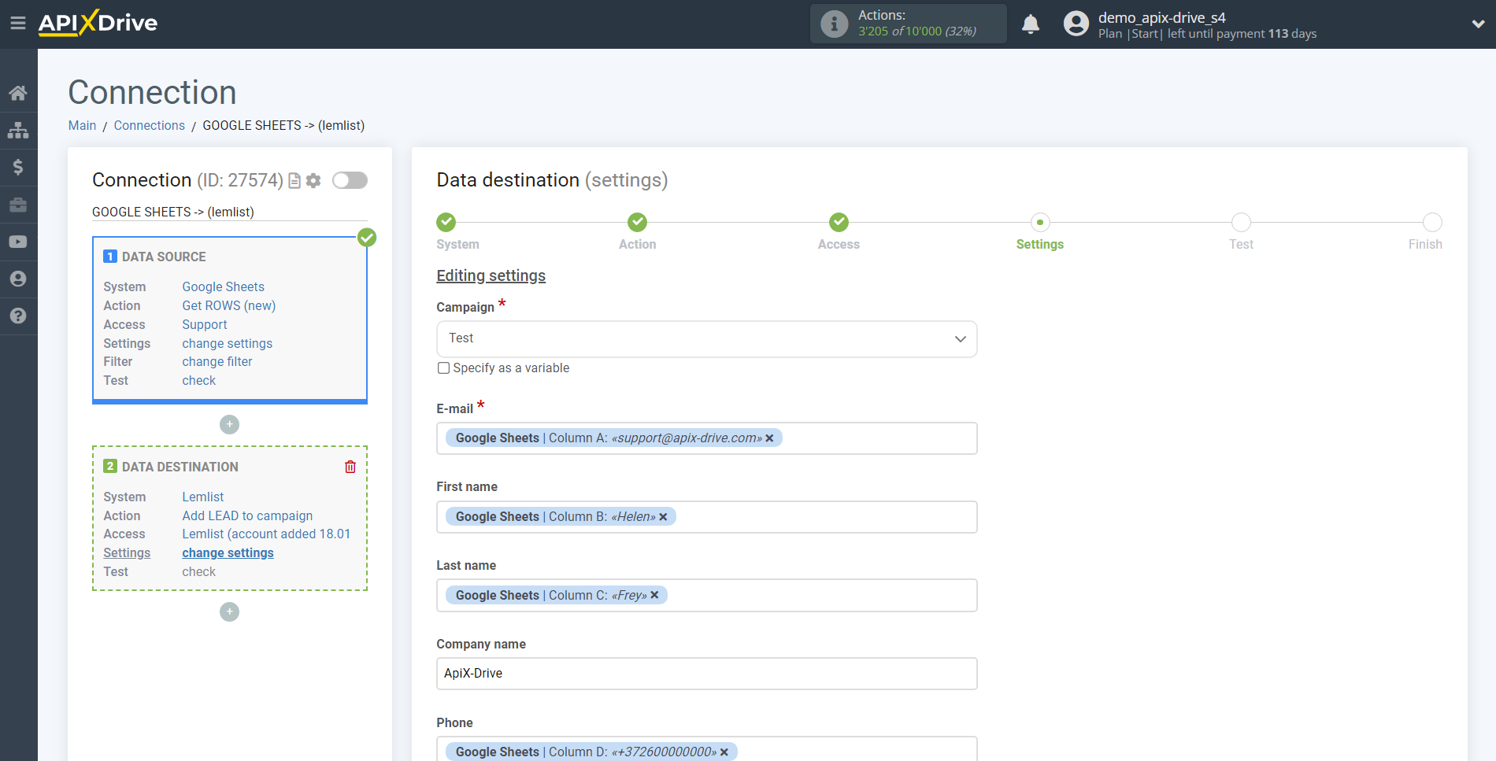The height and width of the screenshot is (761, 1496).
Task: Tick Specify as a variable checkbox
Action: coord(443,368)
